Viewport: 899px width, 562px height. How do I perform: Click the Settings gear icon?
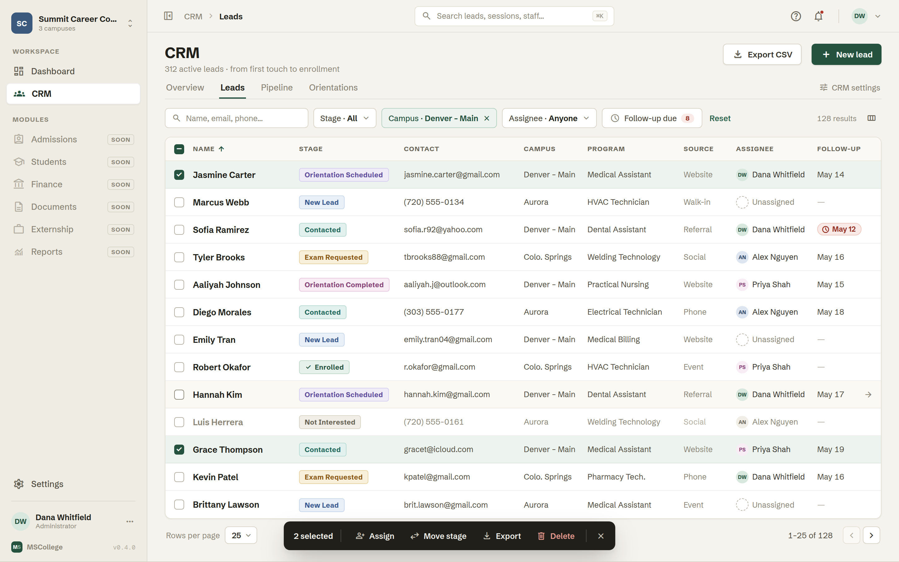(x=19, y=484)
